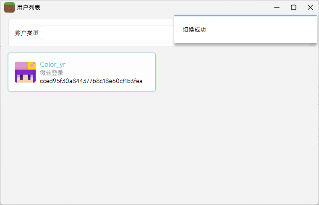Click the Minecraft grass block app icon
Screen dimensions: 319x205
click(x=9, y=7)
